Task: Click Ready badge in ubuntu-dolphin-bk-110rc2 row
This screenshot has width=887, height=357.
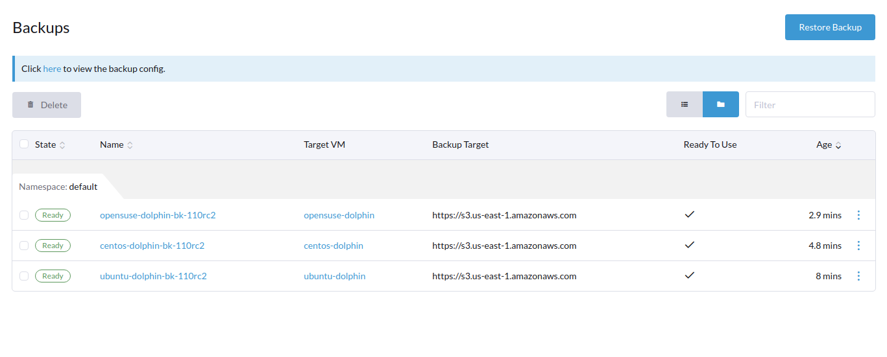Action: (x=53, y=276)
